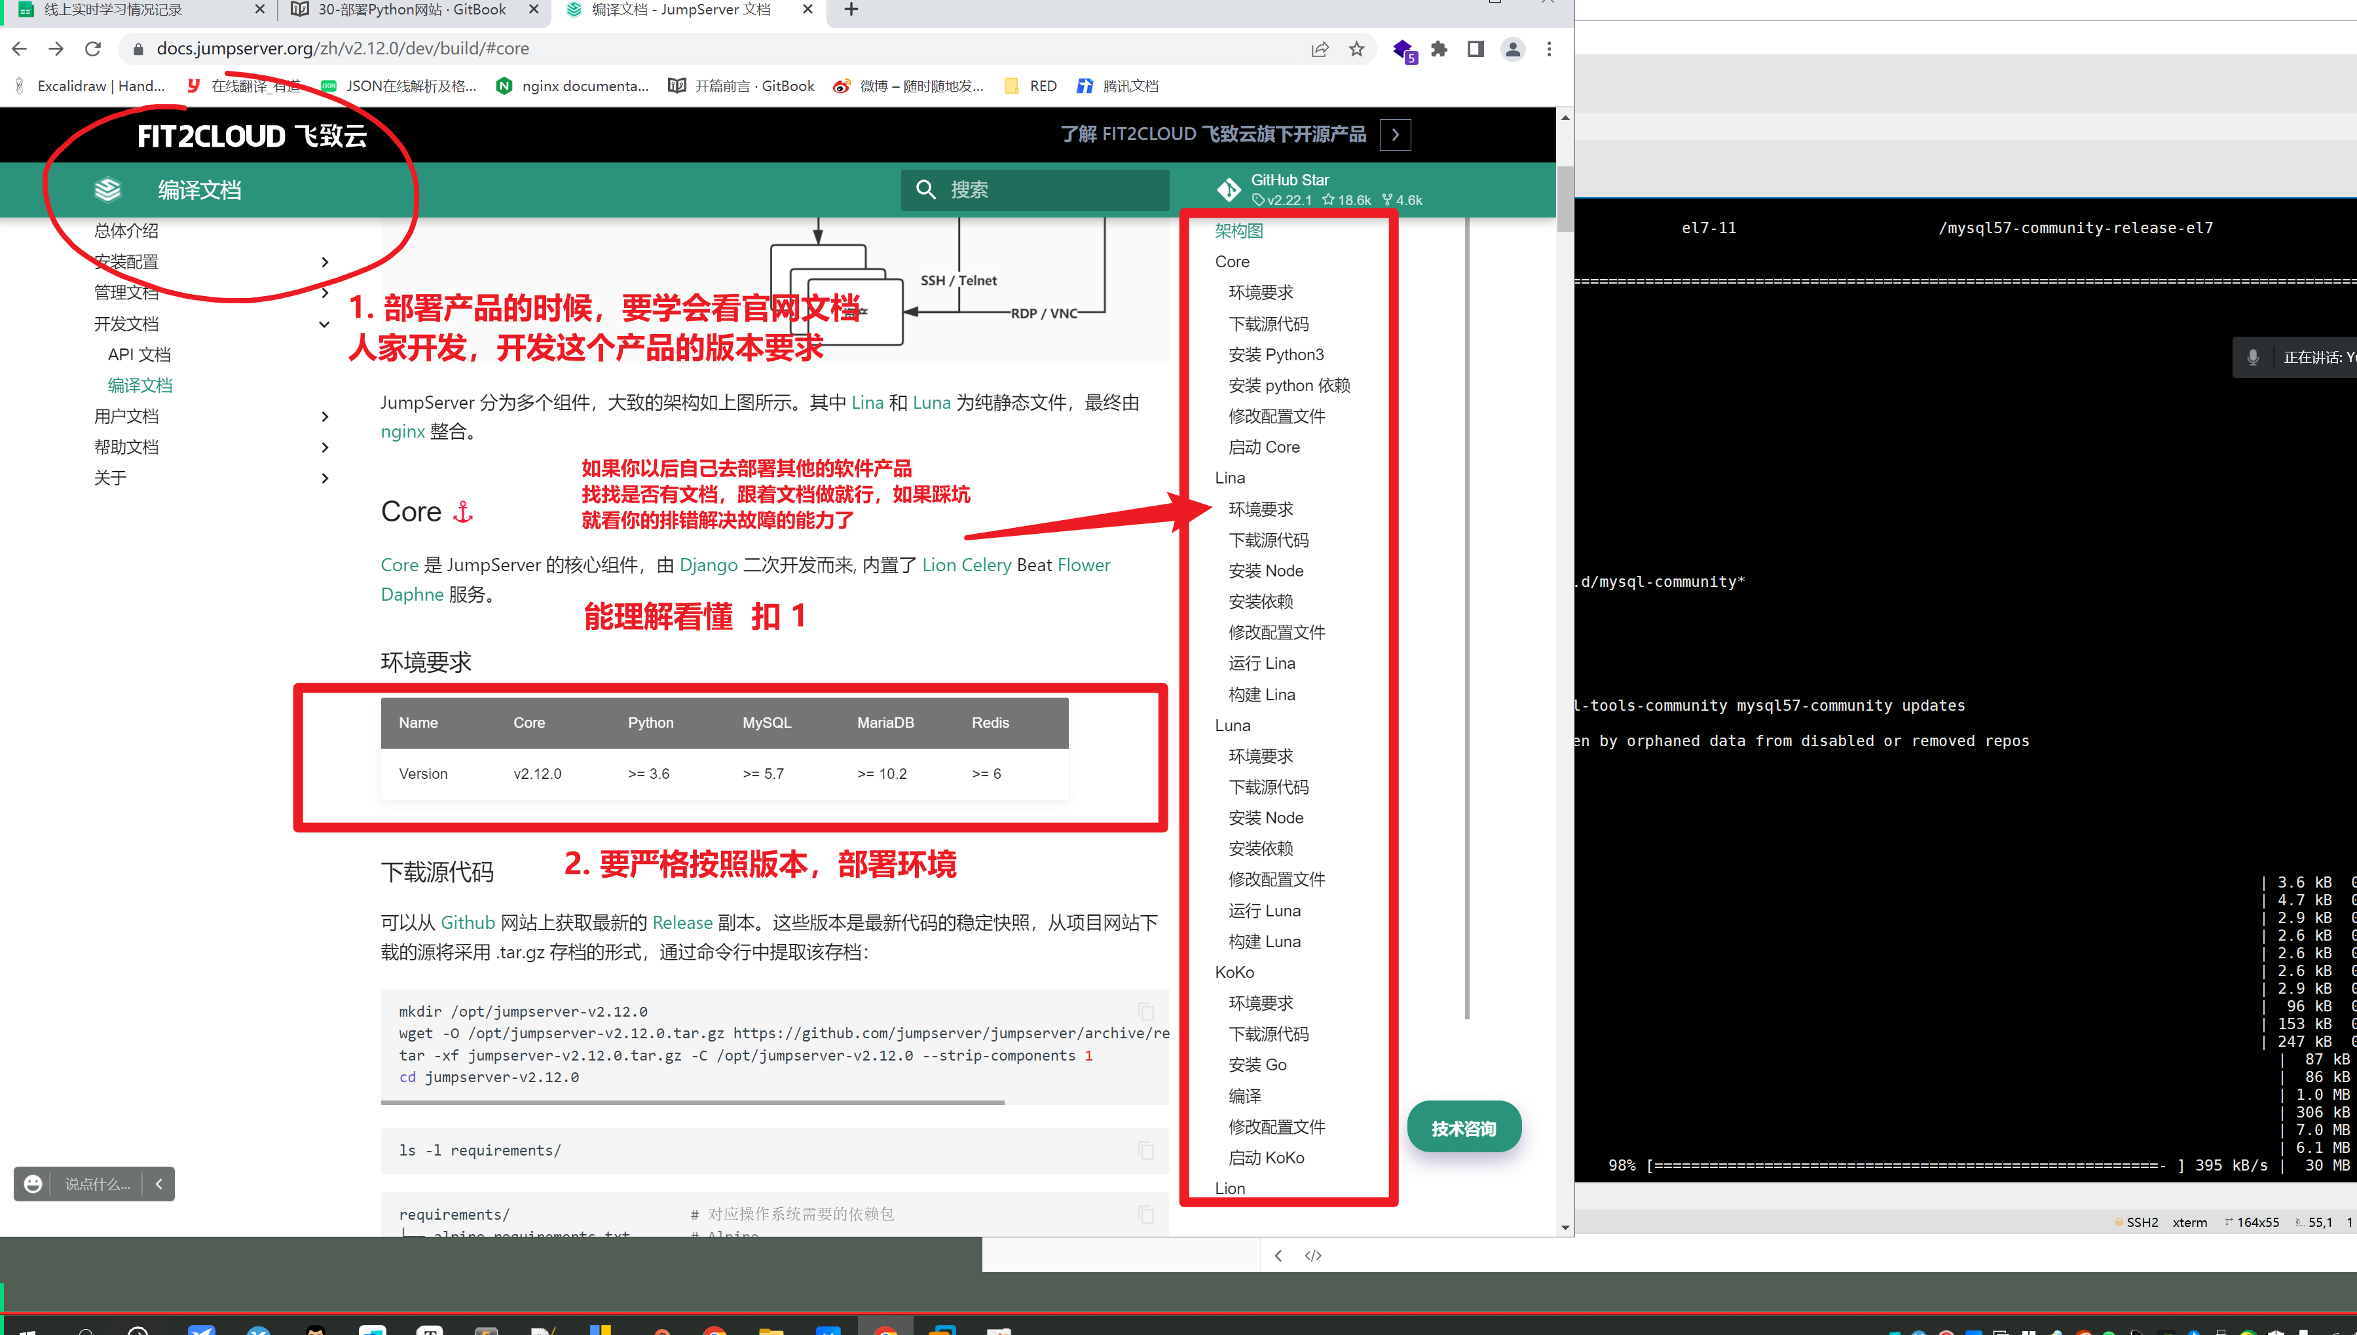Select the 编译文档 - JumpServer 文档 tab
2357x1335 pixels.
coord(687,9)
